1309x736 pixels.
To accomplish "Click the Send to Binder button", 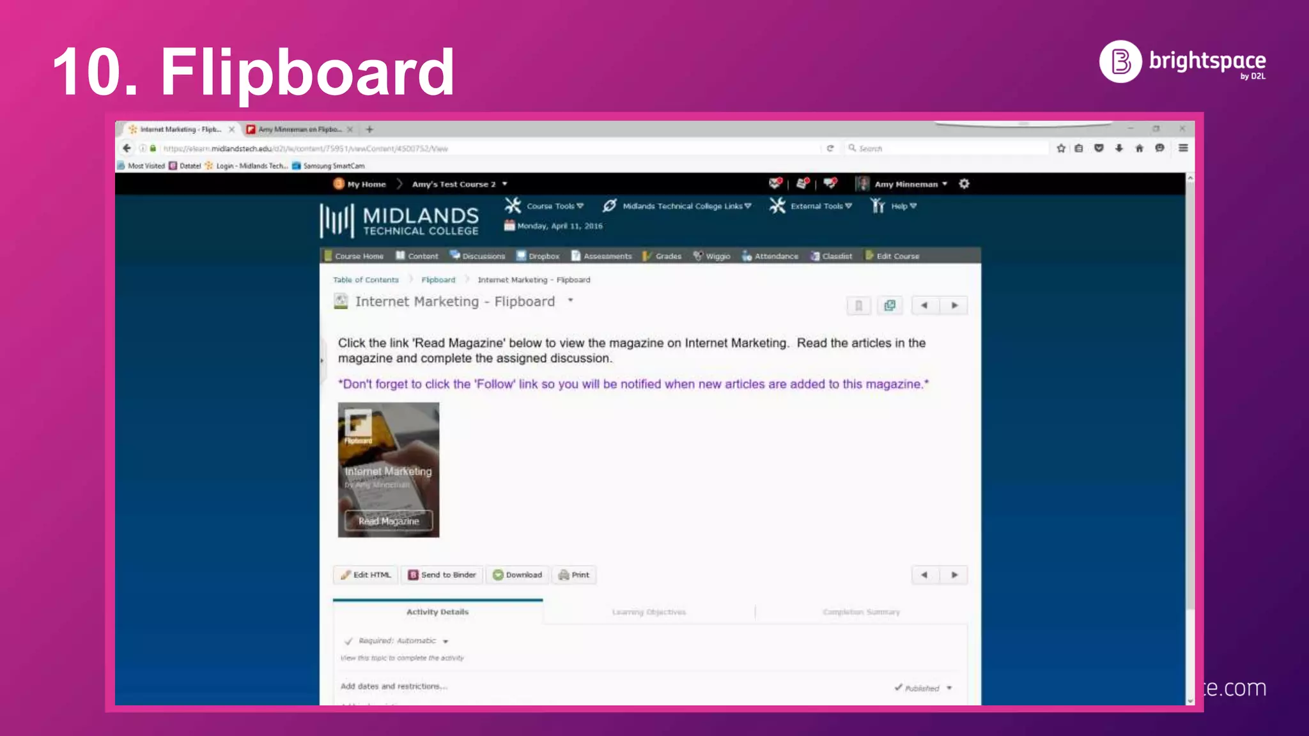I will [442, 575].
